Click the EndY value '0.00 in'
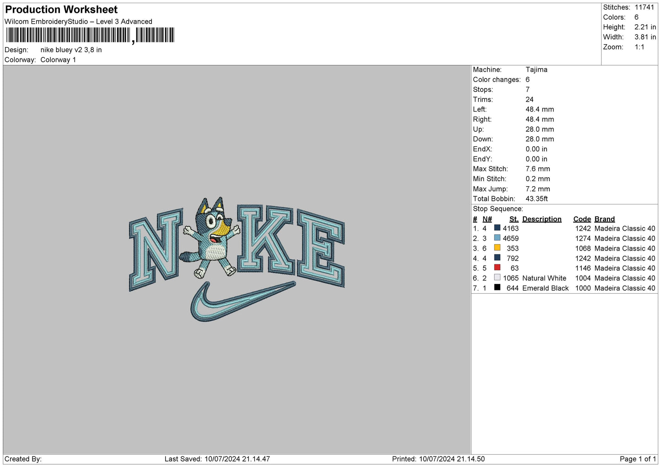 coord(536,159)
